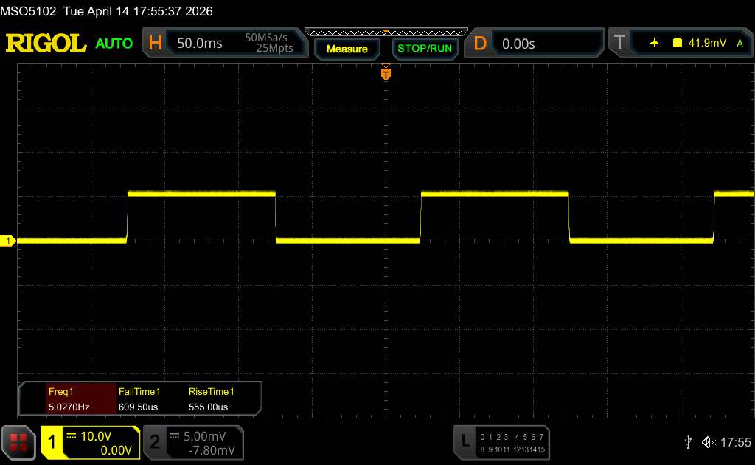The height and width of the screenshot is (465, 755).
Task: Tap the rising edge trigger icon
Action: [654, 44]
